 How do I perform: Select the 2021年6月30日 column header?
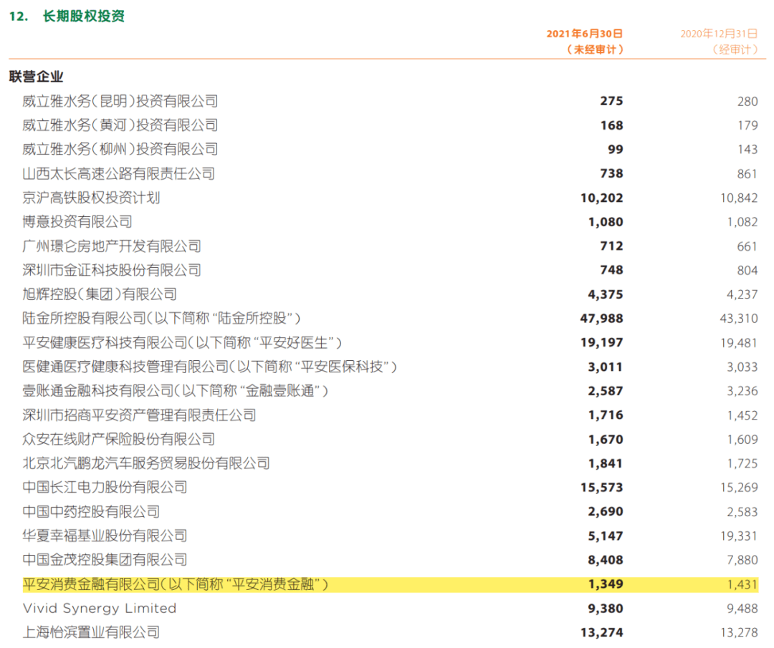coord(584,34)
